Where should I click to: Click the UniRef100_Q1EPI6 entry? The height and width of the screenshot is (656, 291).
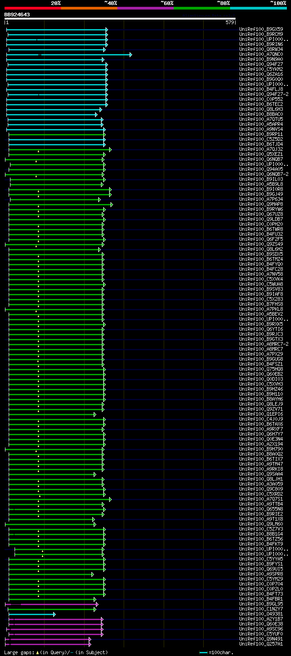point(261,414)
